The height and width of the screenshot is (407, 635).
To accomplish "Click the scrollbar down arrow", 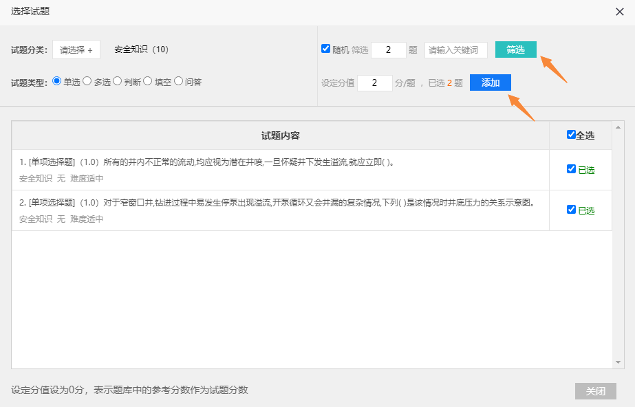I will 618,362.
